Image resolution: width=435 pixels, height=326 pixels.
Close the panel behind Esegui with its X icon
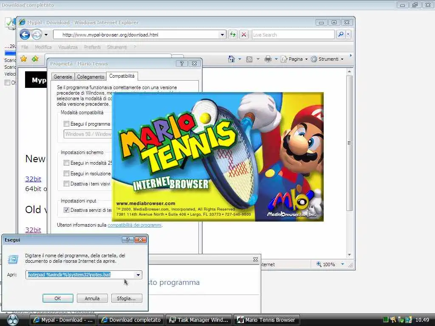[255, 259]
